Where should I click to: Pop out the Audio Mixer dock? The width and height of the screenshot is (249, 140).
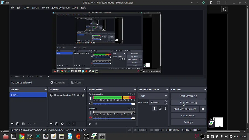(135, 90)
